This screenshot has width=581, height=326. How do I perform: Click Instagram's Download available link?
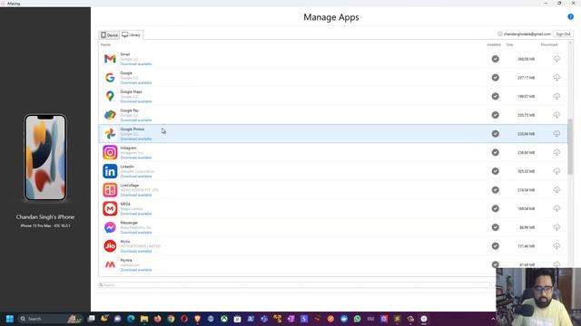pos(136,158)
